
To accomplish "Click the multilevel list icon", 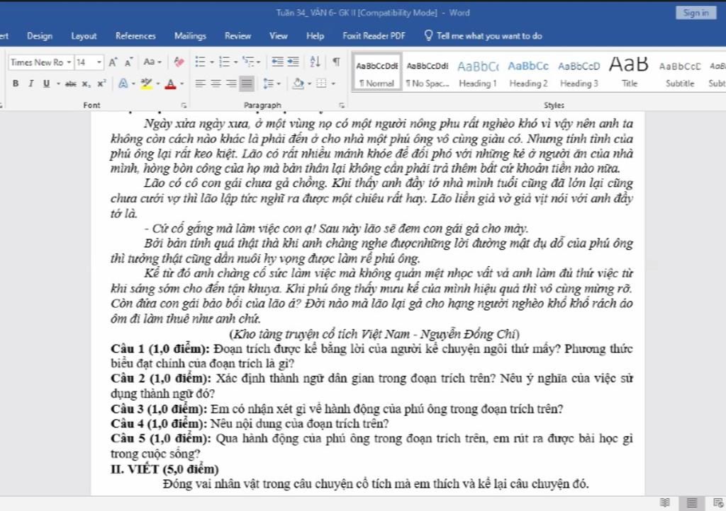I will click(x=248, y=62).
